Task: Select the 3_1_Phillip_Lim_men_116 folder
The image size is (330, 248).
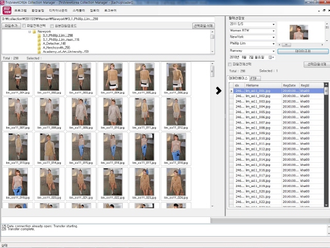Action: tap(61, 40)
